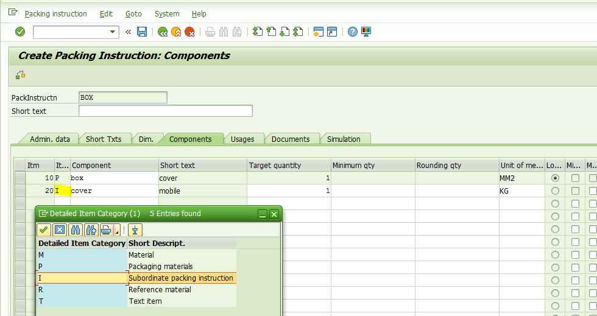Viewport: 597px width, 316px height.
Task: Open the popup print options dropdown arrow
Action: pos(117,230)
